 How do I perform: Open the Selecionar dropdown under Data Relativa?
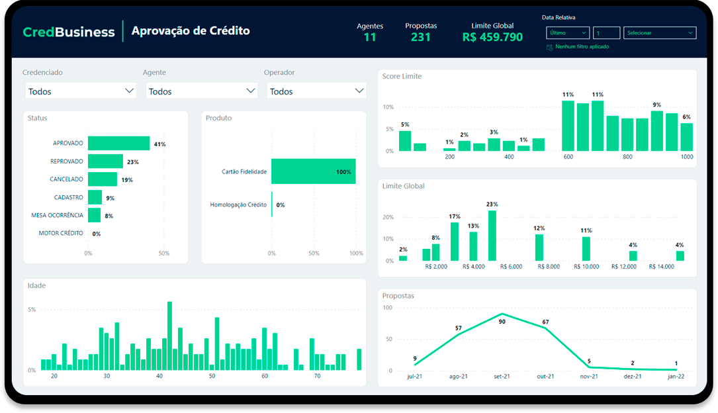[659, 32]
